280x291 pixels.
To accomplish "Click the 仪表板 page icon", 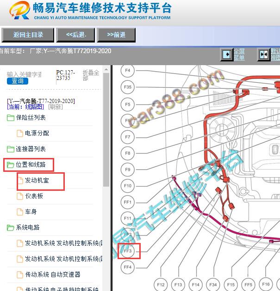I will 20,196.
